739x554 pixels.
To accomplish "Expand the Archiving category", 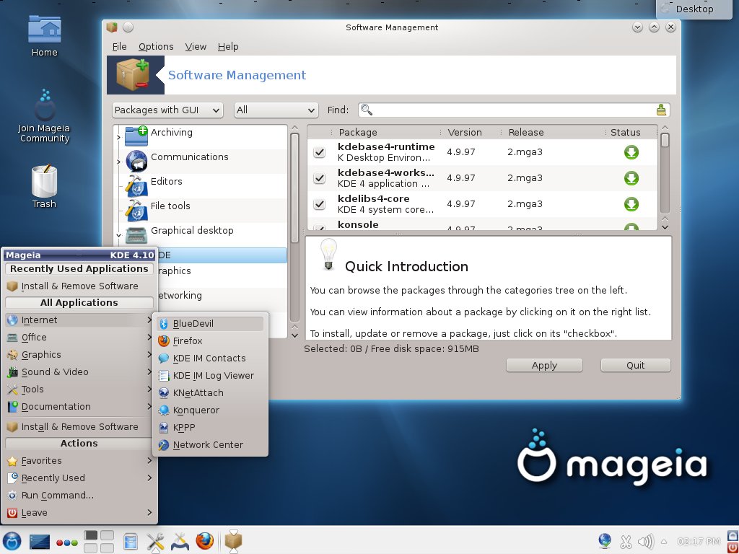I will (118, 137).
